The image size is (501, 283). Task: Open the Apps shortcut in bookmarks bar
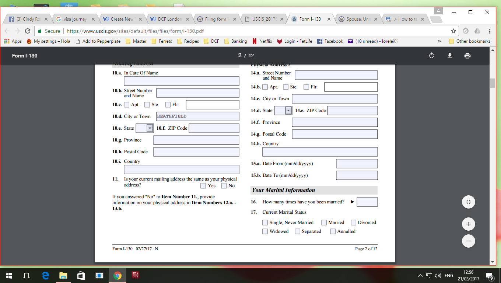pyautogui.click(x=13, y=41)
